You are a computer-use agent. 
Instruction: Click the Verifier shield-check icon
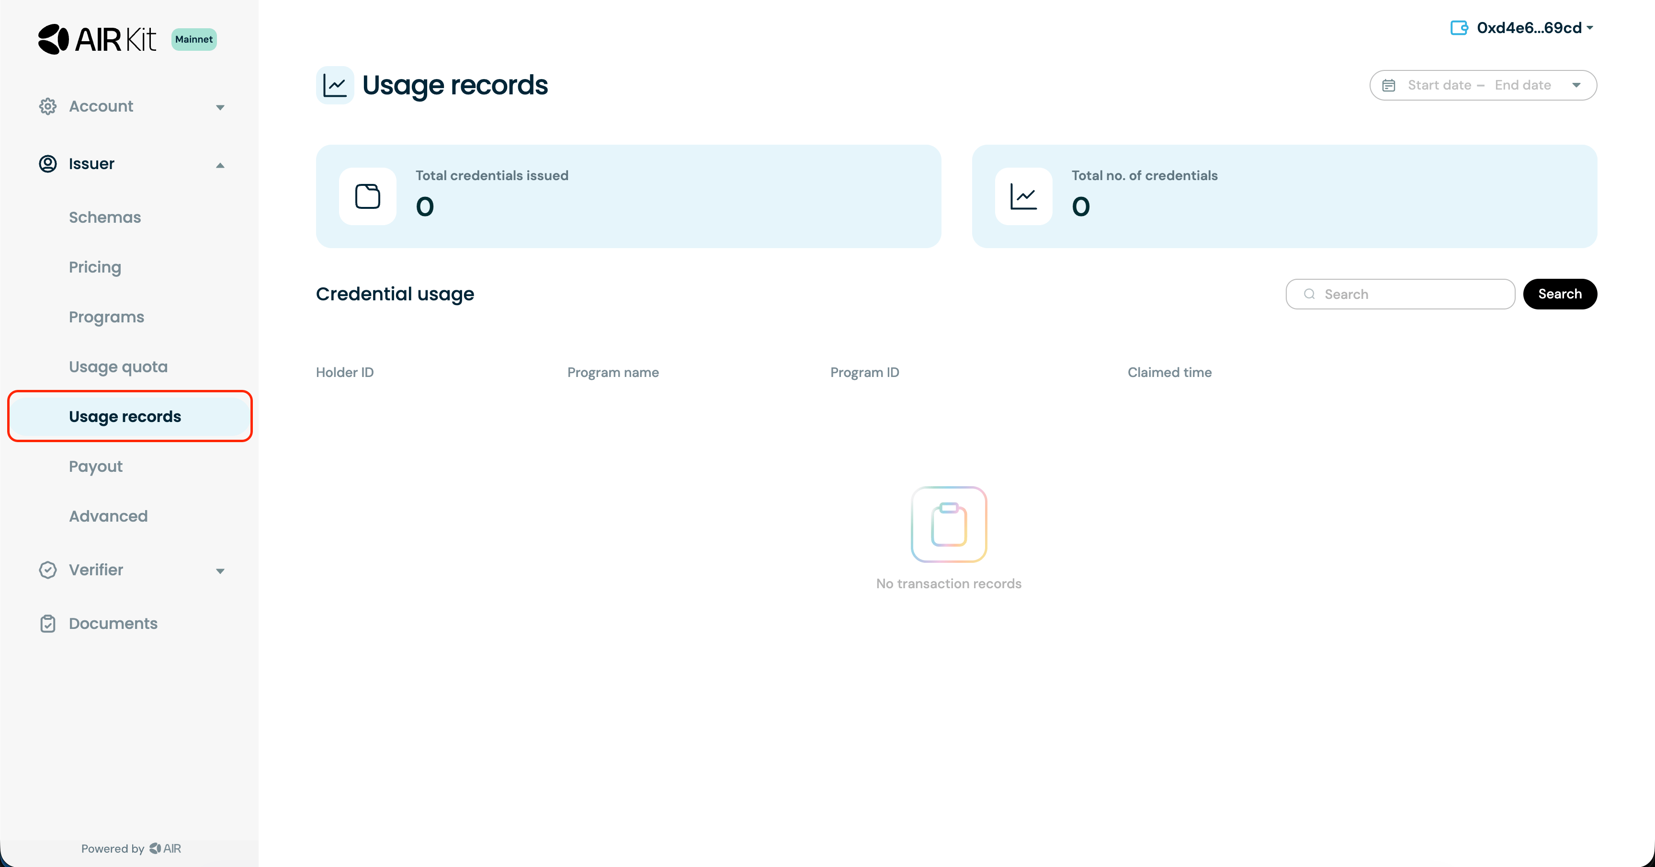[x=47, y=570]
